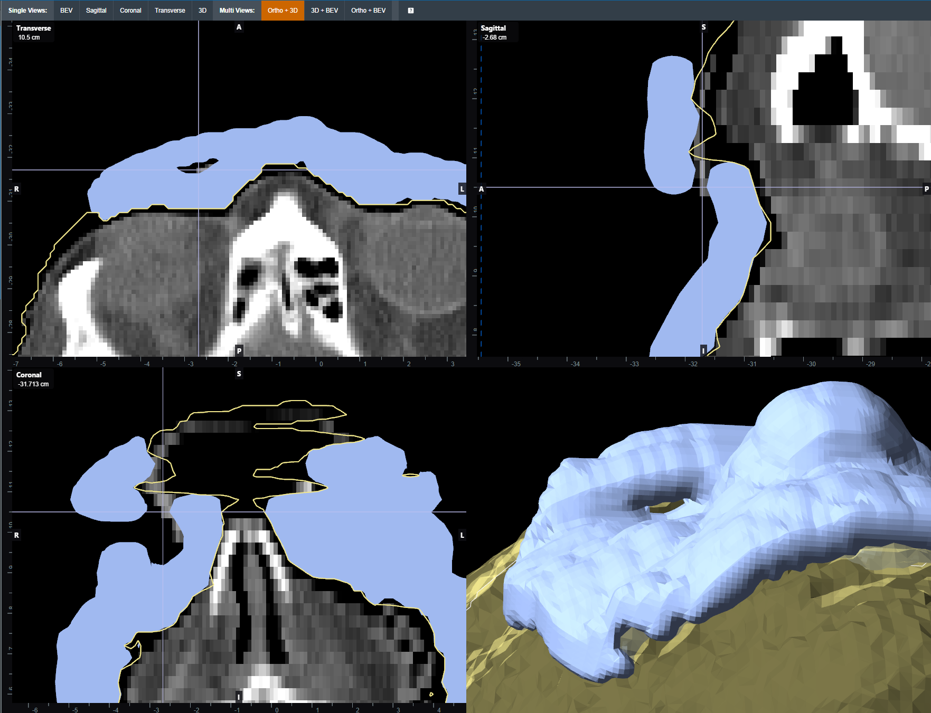Click the -31.713 cm slice position readout

(x=33, y=384)
